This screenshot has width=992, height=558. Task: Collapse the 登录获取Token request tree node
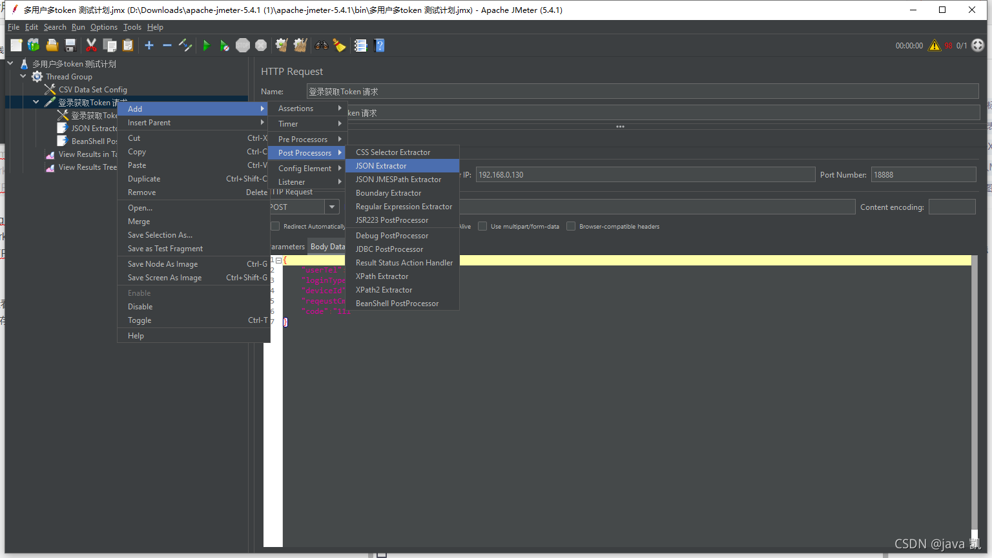pos(36,102)
